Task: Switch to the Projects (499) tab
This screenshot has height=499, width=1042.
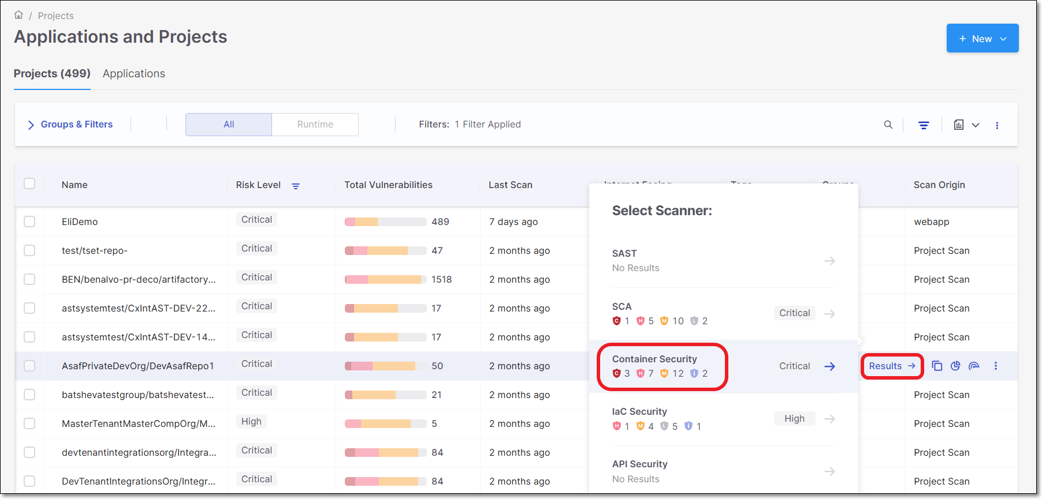Action: pos(52,73)
